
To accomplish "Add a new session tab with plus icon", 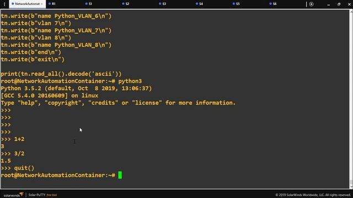I will (x=311, y=4).
